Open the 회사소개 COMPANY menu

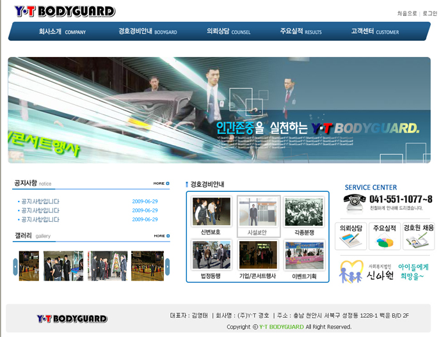coord(61,31)
